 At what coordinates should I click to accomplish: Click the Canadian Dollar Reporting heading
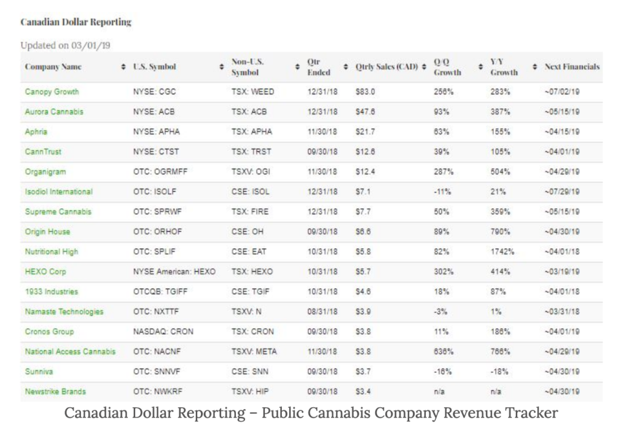point(76,21)
